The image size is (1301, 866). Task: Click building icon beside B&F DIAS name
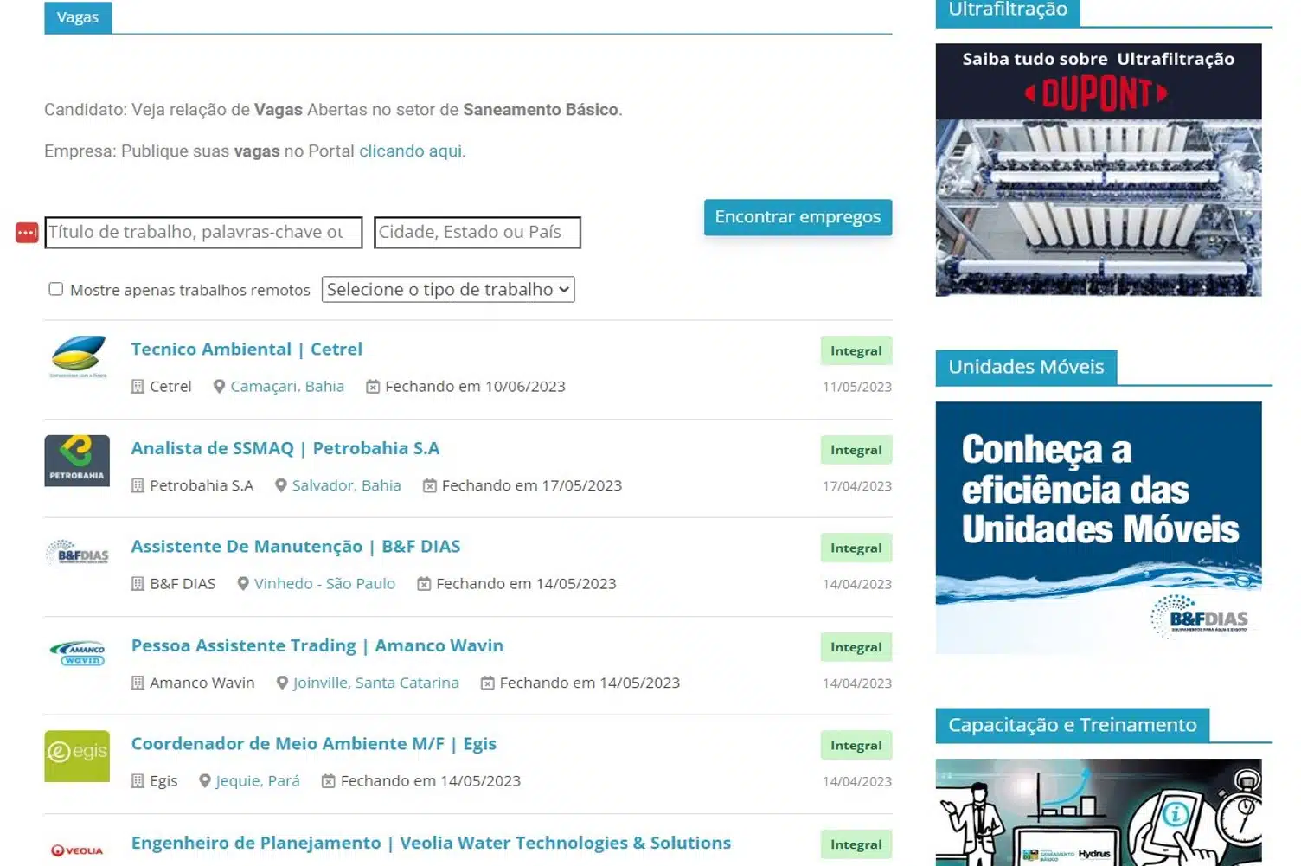[138, 584]
